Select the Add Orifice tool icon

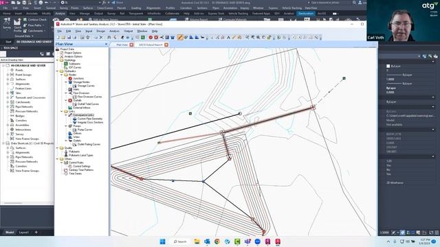[x=191, y=37]
